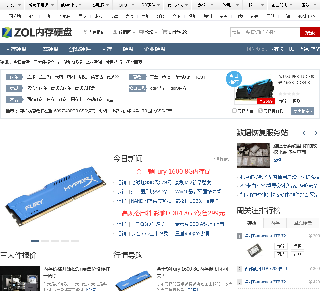This screenshot has height=291, width=320.
Task: Open the U盘 related channel link
Action: tap(292, 49)
